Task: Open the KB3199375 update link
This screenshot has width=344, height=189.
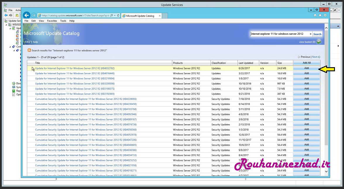Action: click(75, 89)
